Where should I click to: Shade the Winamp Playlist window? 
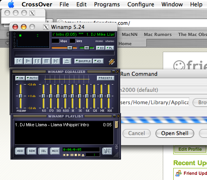(114, 116)
